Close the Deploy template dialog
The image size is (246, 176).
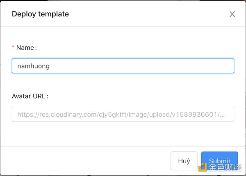coord(232,14)
